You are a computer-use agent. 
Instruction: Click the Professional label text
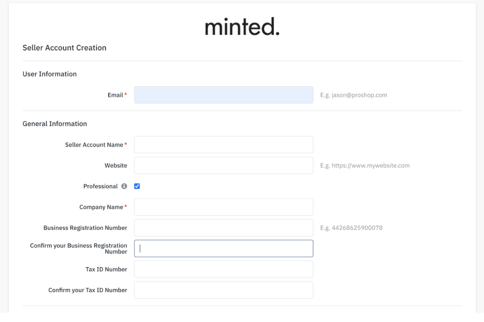[x=101, y=187]
